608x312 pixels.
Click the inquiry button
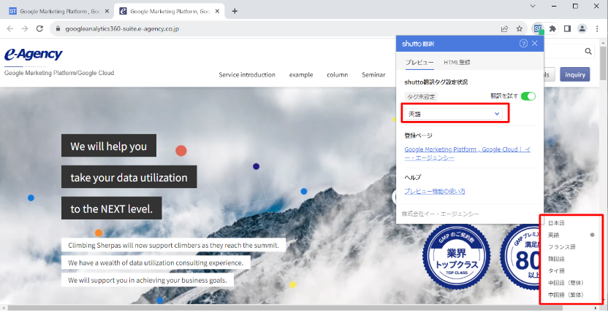(575, 74)
